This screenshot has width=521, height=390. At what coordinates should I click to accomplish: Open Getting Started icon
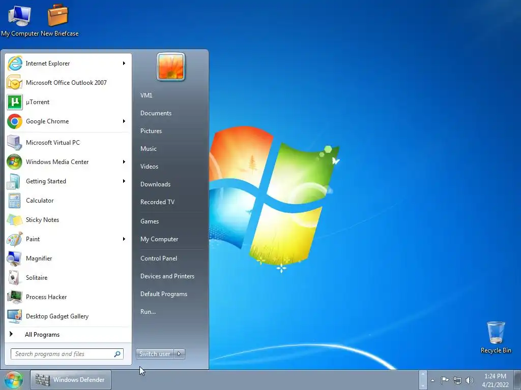[15, 181]
